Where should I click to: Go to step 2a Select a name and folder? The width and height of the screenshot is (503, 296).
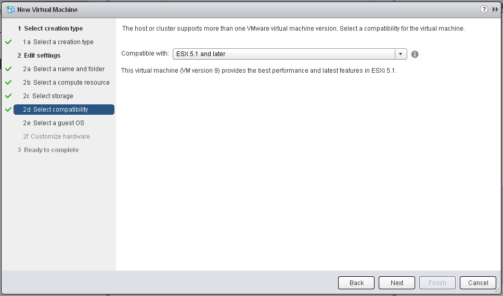63,69
